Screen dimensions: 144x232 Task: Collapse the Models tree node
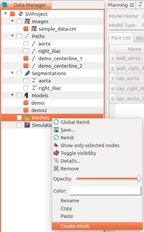12,95
